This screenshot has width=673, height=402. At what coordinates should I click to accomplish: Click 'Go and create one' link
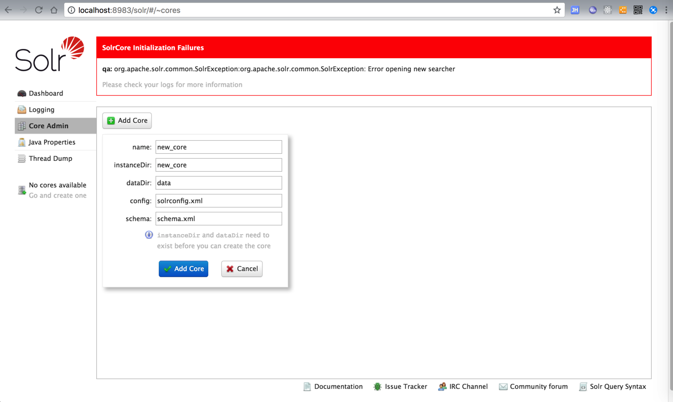pos(58,196)
